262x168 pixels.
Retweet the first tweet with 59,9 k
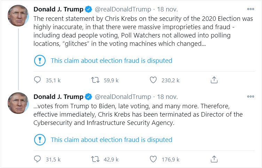point(95,80)
